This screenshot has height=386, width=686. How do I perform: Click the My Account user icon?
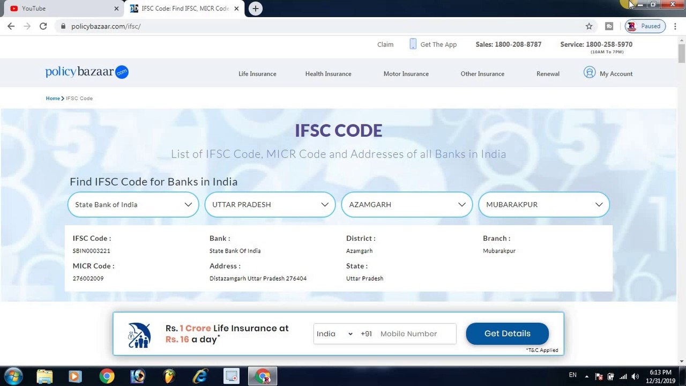tap(590, 72)
